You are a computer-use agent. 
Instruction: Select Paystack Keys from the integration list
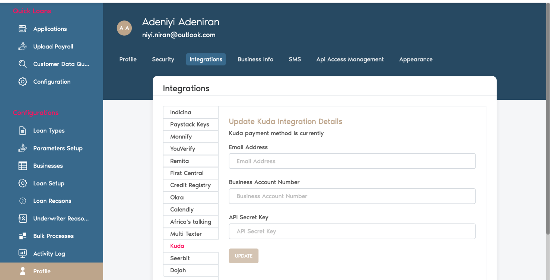pyautogui.click(x=191, y=124)
